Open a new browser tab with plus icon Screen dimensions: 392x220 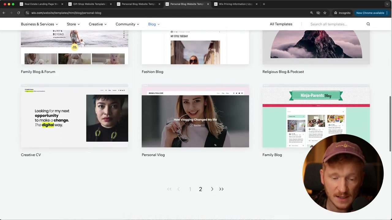pos(264,4)
